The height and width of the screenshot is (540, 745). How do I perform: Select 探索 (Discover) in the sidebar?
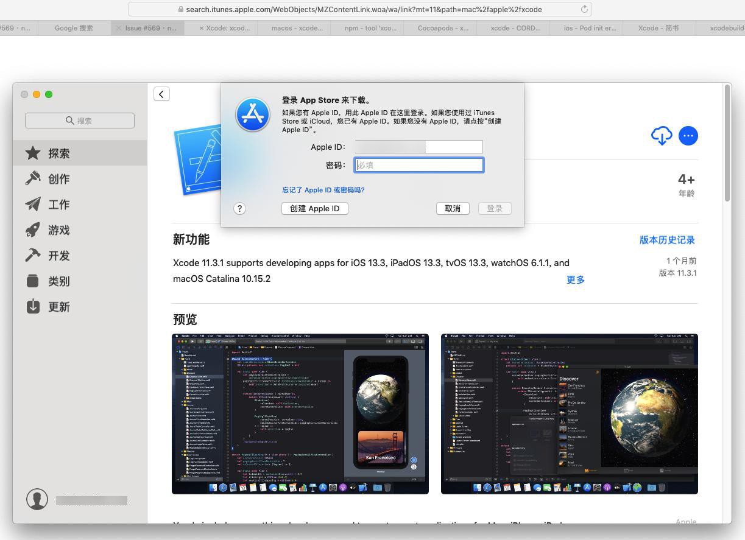click(80, 153)
